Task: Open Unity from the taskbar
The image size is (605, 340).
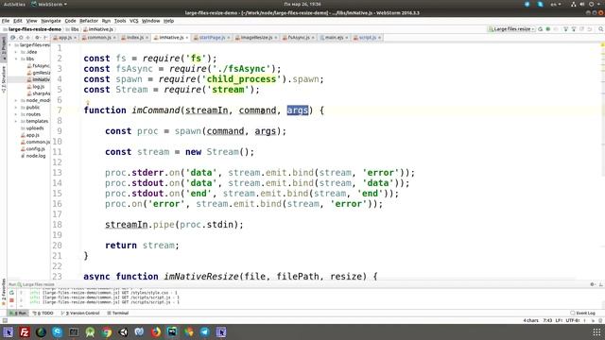Action: (123, 331)
